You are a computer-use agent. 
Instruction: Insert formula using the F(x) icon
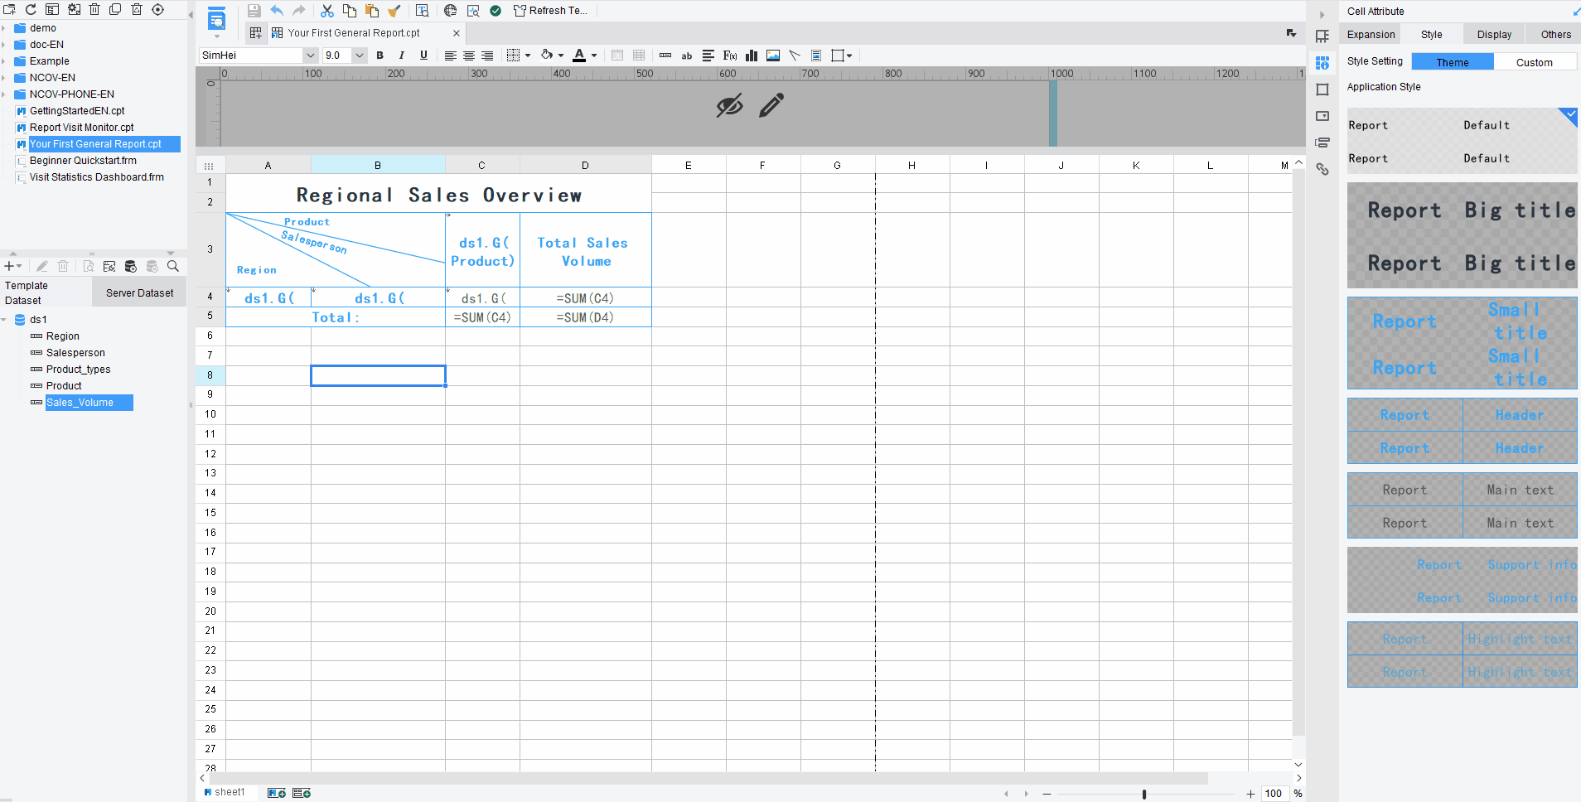(x=730, y=56)
